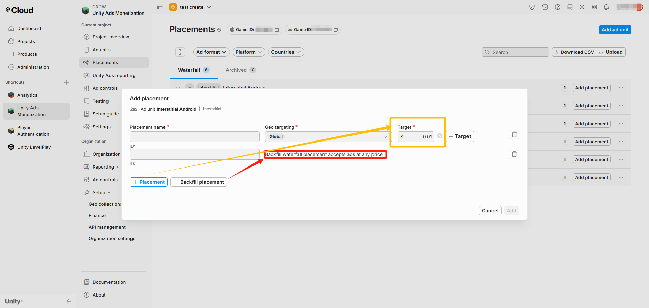Open the Geo targeting dropdown

coord(328,137)
